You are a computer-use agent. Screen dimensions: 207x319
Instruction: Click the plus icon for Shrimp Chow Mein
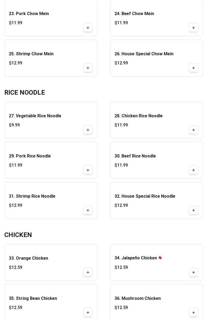88,68
